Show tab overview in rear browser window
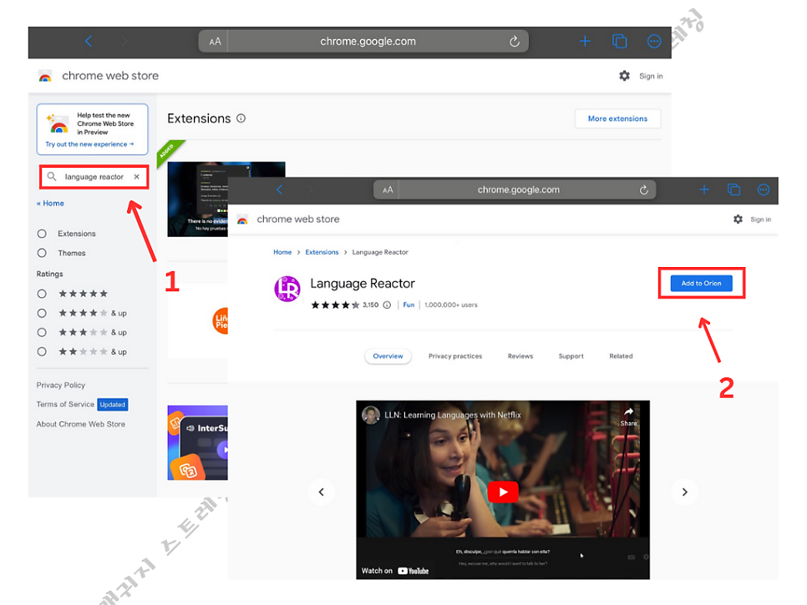The width and height of the screenshot is (807, 605). 619,41
